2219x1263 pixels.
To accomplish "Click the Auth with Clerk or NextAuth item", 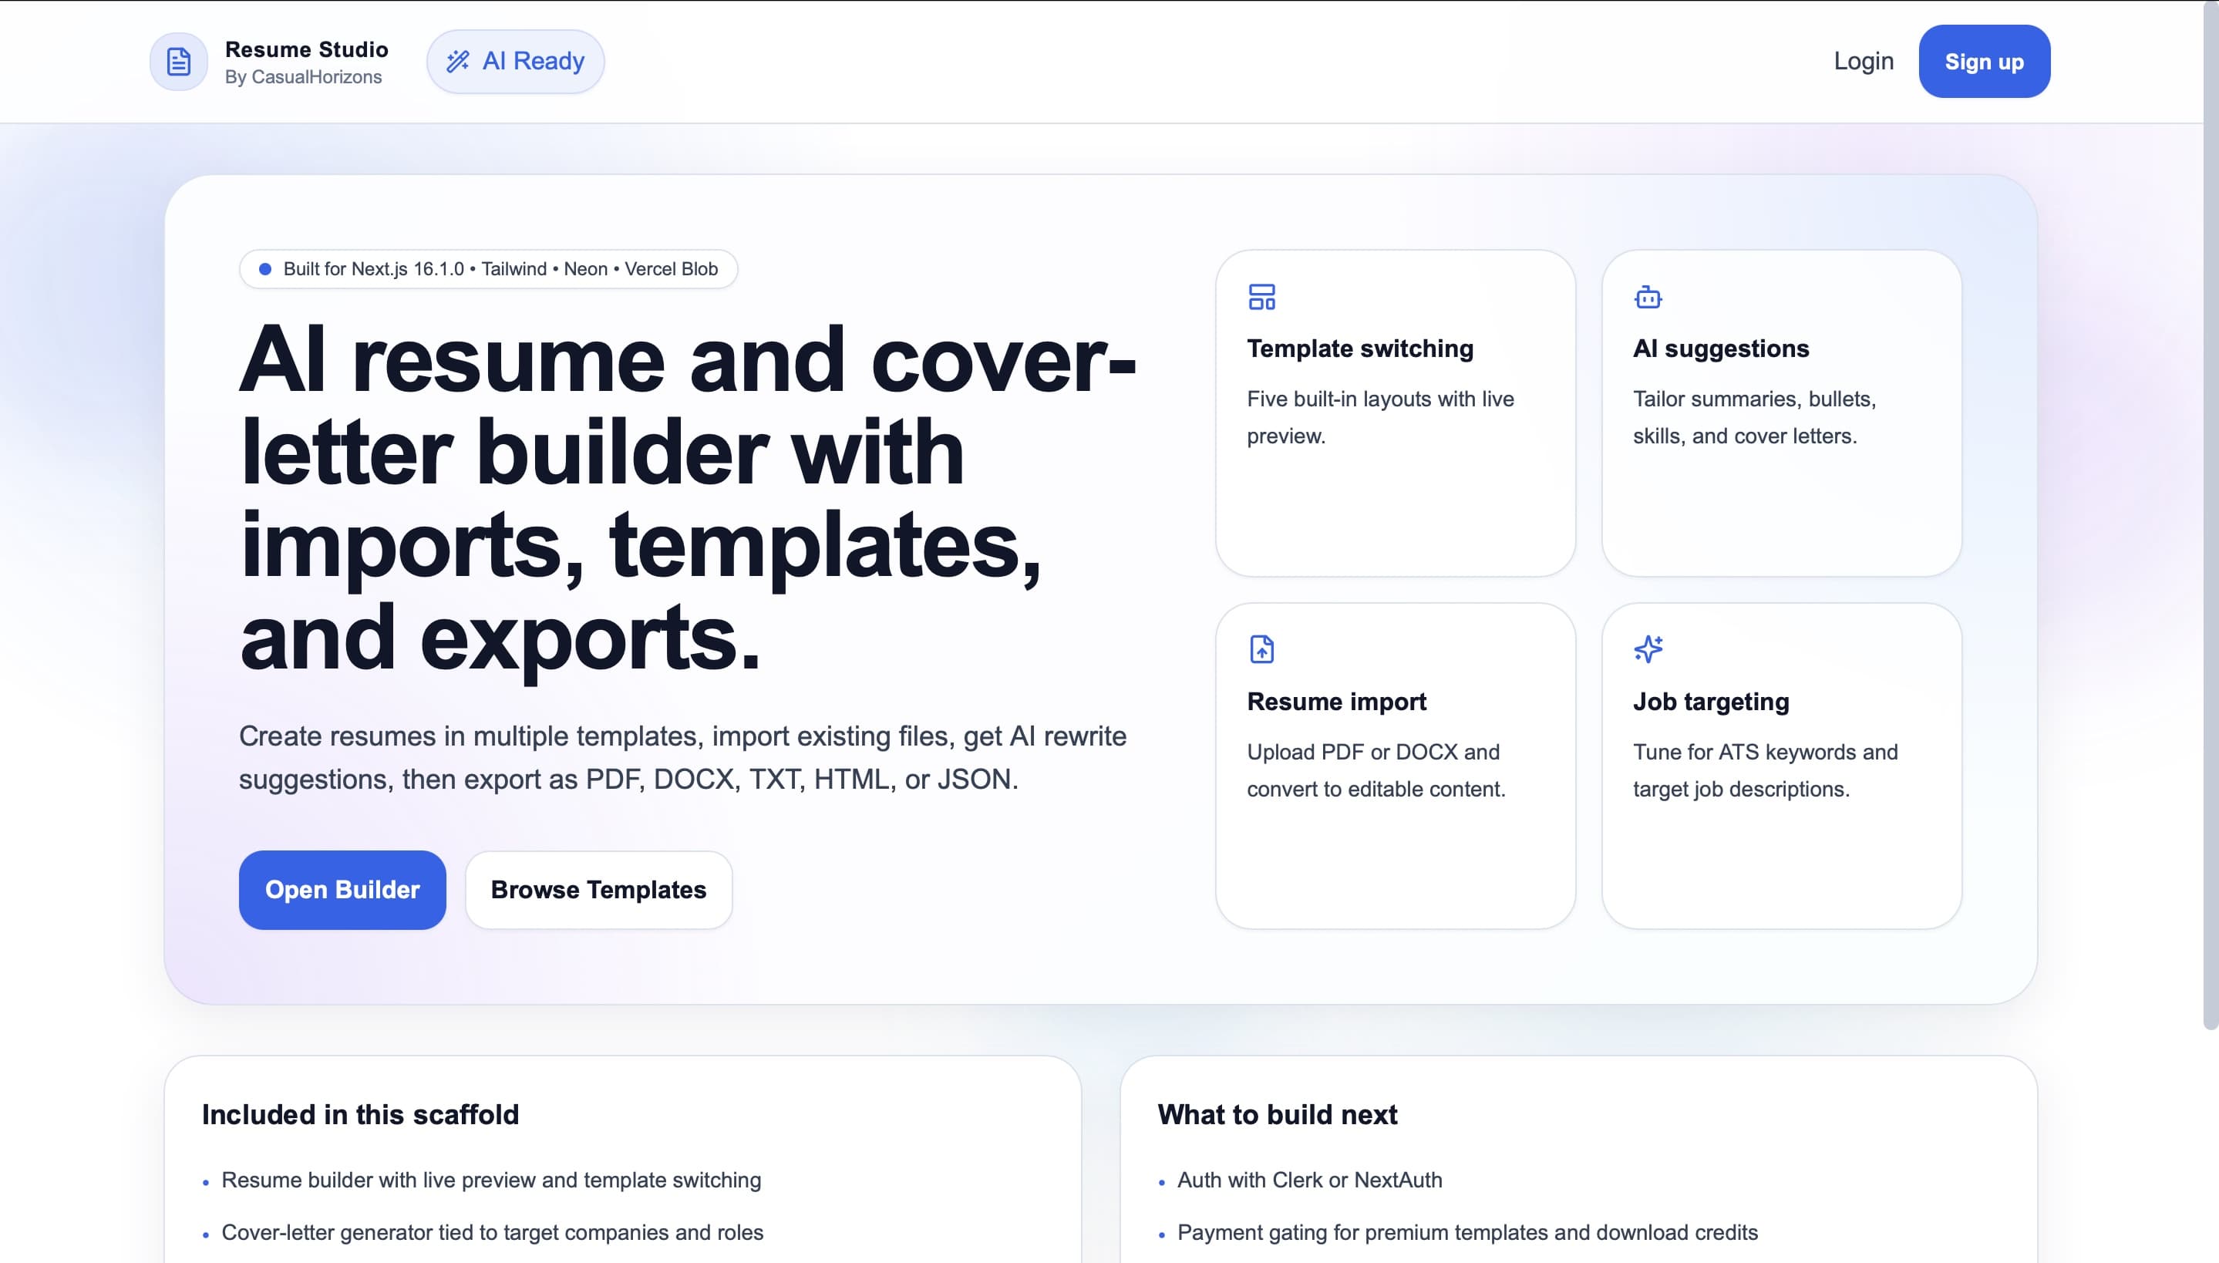I will click(x=1309, y=1180).
